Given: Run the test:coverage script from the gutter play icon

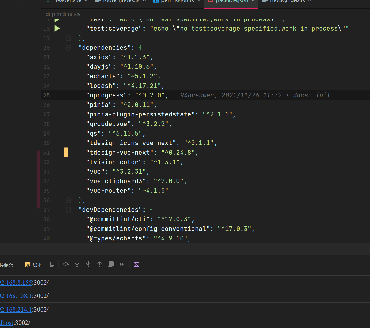Looking at the screenshot, I should click(x=57, y=28).
